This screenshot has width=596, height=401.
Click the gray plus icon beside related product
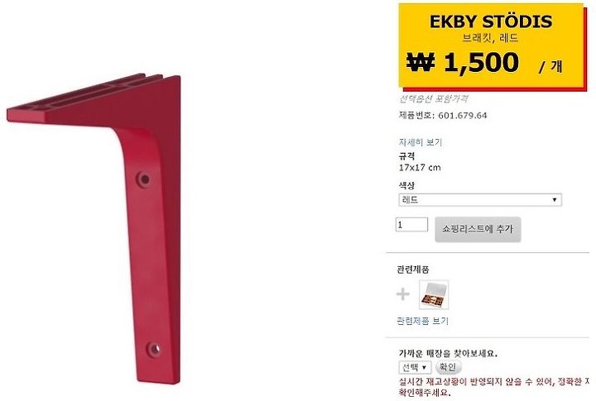[403, 294]
